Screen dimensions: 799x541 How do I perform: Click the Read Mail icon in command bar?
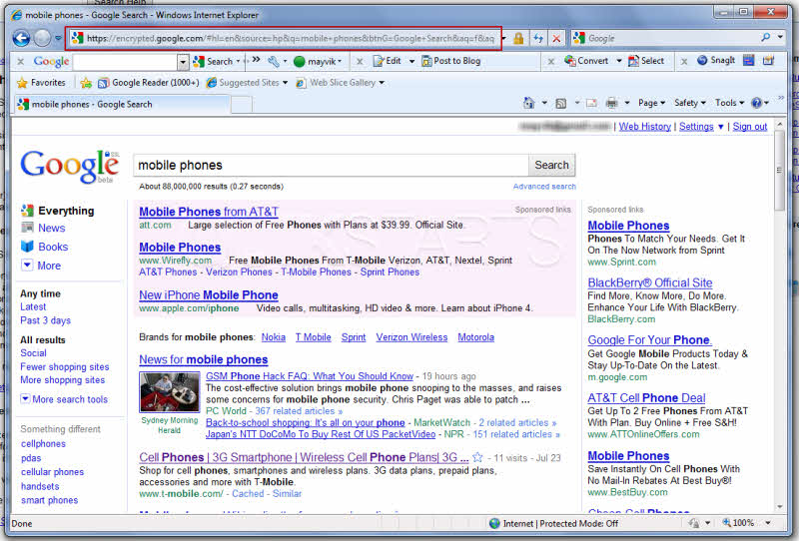click(591, 103)
